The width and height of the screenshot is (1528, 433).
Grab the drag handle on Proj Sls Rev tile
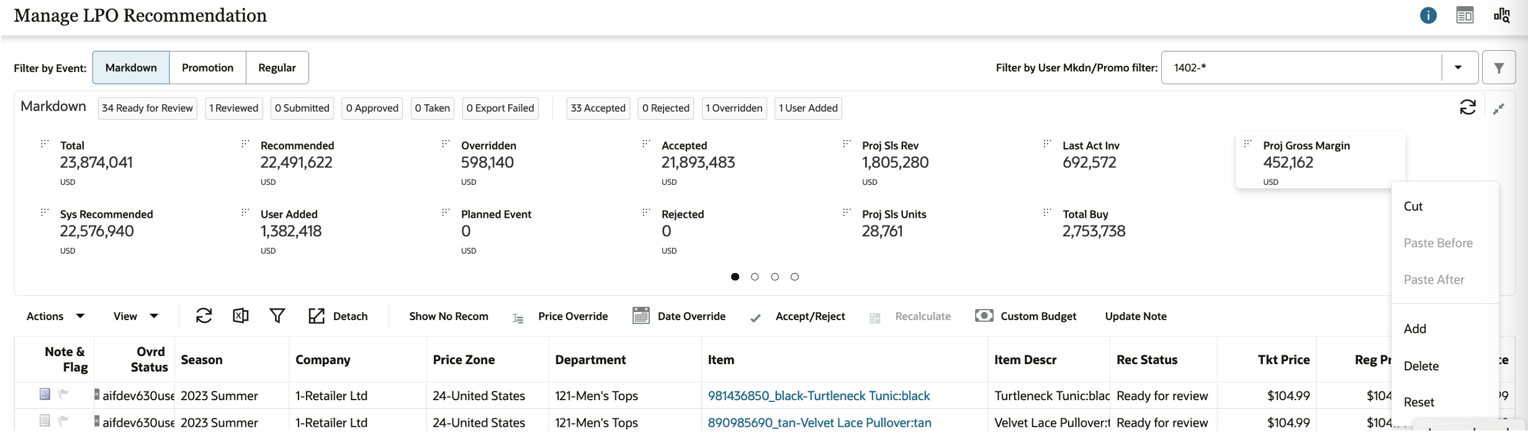click(x=847, y=143)
